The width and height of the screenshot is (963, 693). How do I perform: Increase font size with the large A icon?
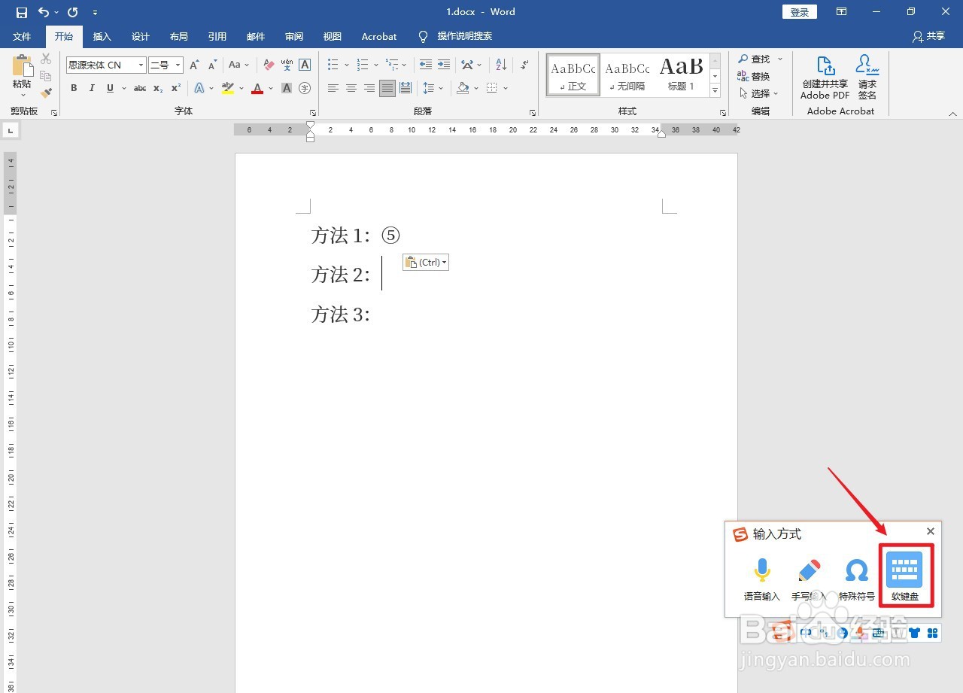194,65
